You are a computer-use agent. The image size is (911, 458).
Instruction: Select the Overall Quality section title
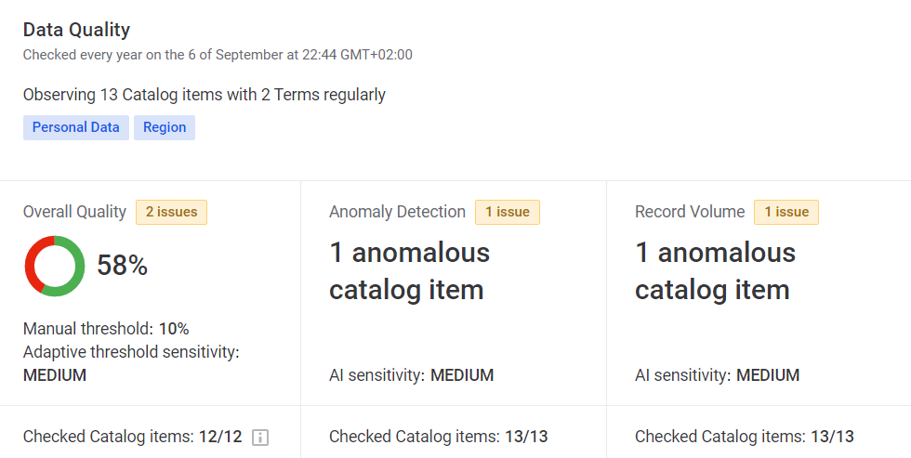pyautogui.click(x=74, y=212)
